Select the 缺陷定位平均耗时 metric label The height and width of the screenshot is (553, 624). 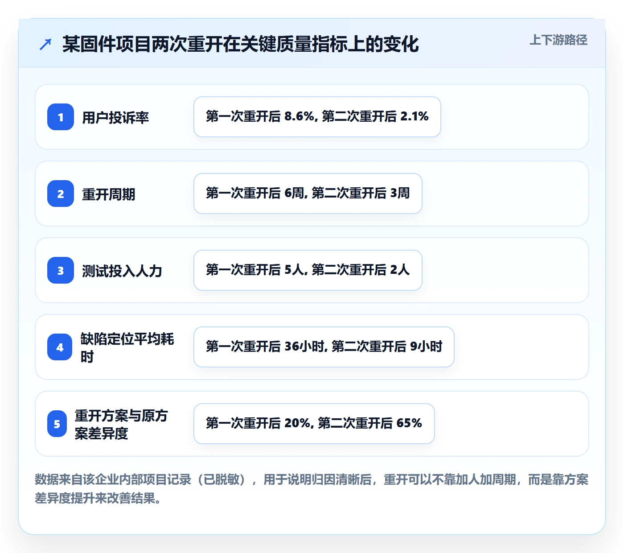coord(127,347)
